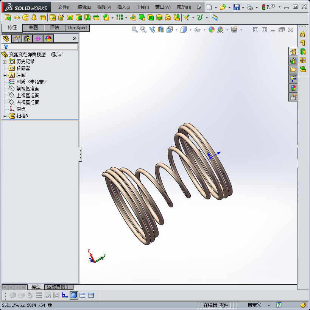Apply the Fillet feature tool
Viewport: 310px width, 310px height.
pos(106,17)
